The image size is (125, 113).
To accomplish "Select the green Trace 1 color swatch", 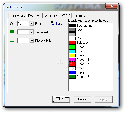I will pyautogui.click(x=72, y=47).
